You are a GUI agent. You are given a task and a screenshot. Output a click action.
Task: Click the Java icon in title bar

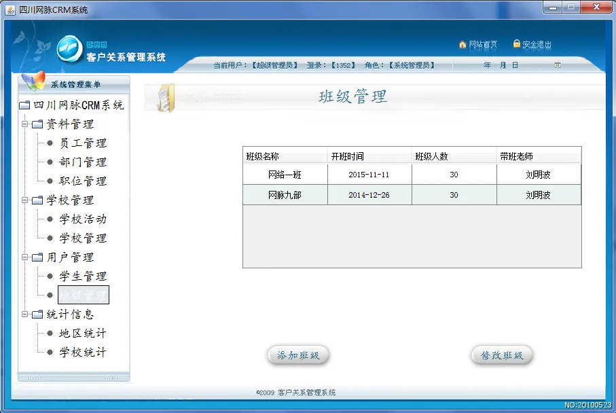click(10, 10)
